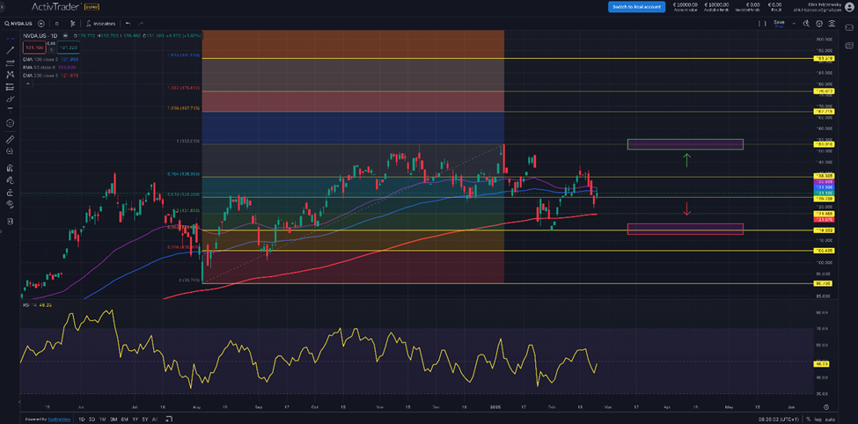The image size is (858, 424).
Task: Click the undo arrow in toolbar
Action: [x=128, y=23]
